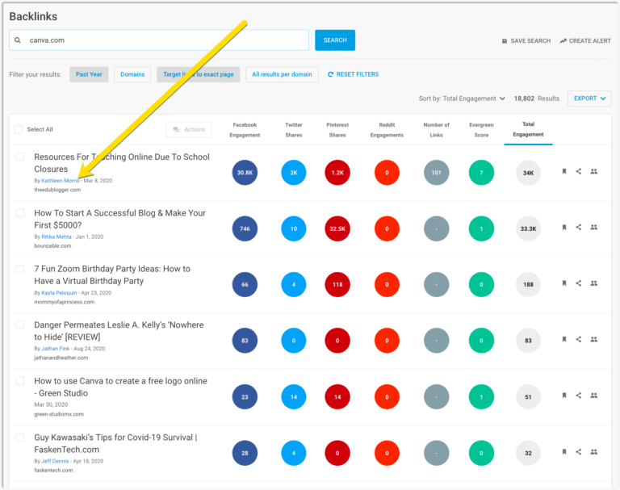Viewport: 620px width, 490px height.
Task: Check the Danger Permeates Leslie A. Kelly row
Action: pos(19,325)
